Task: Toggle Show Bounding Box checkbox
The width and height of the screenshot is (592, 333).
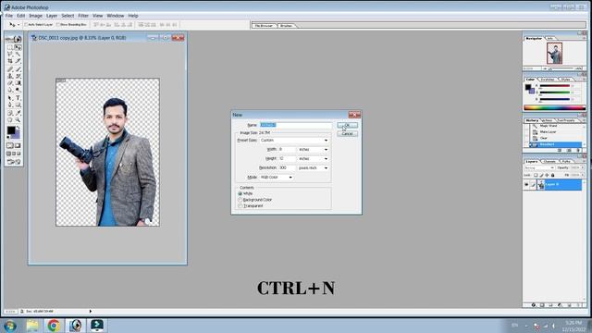Action: (x=58, y=25)
